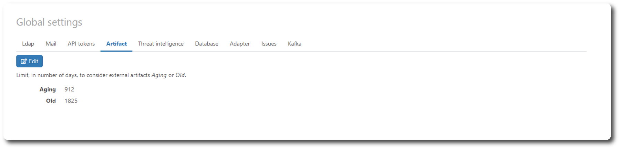The width and height of the screenshot is (620, 149).
Task: Select the Artifact tab
Action: click(116, 44)
